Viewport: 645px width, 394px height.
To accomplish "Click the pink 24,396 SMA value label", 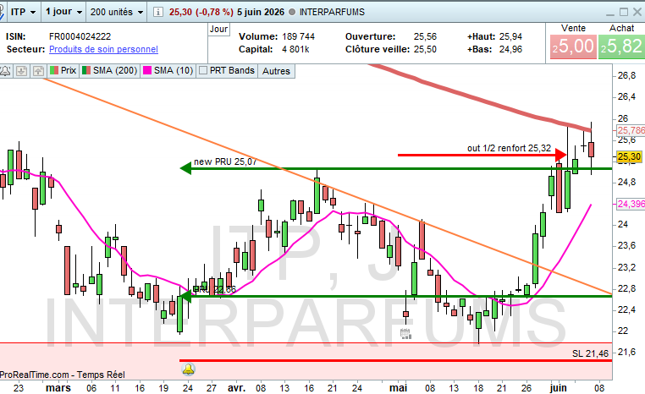I will tap(631, 204).
